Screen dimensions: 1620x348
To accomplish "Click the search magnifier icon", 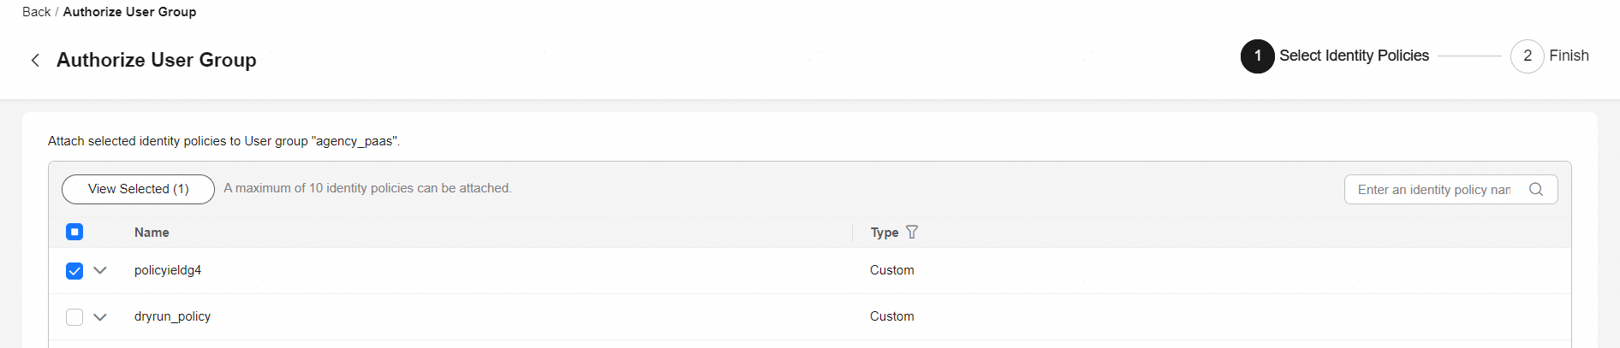I will click(x=1536, y=190).
